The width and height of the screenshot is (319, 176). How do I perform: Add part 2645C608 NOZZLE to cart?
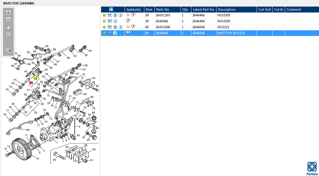tap(110, 27)
